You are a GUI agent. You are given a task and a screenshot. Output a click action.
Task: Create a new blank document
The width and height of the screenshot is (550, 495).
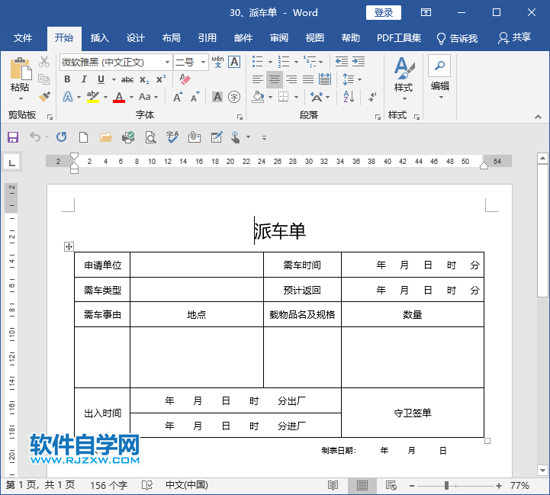(83, 137)
